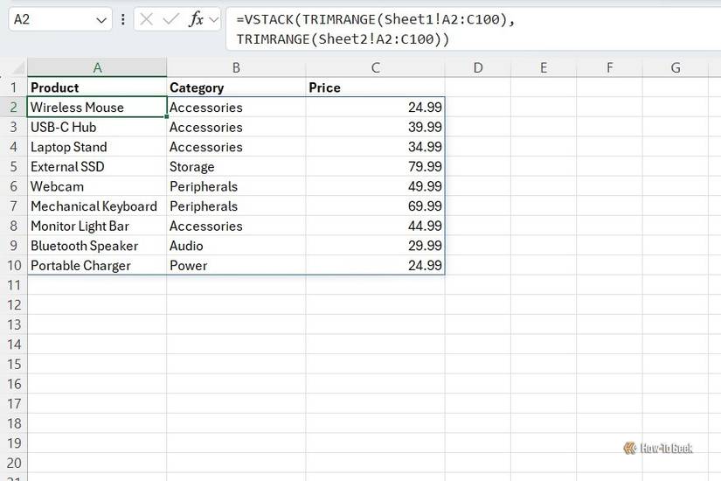
Task: Click the 44.99 price cell
Action: point(375,226)
